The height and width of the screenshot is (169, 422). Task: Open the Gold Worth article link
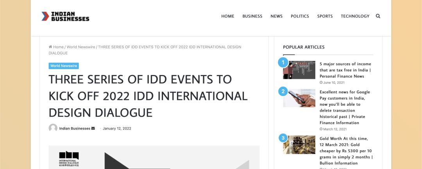coord(346,151)
